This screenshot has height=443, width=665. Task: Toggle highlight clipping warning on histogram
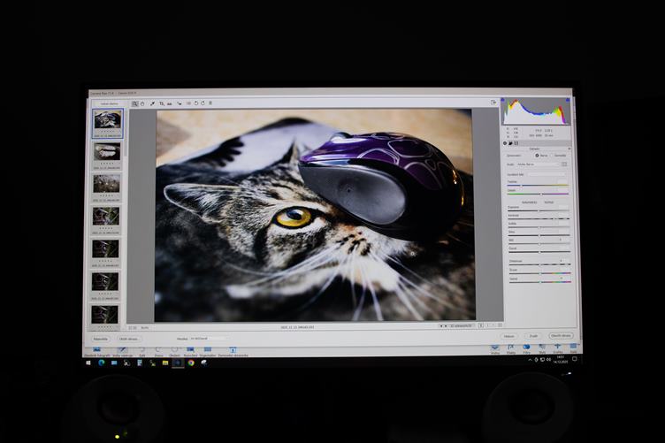[x=566, y=102]
